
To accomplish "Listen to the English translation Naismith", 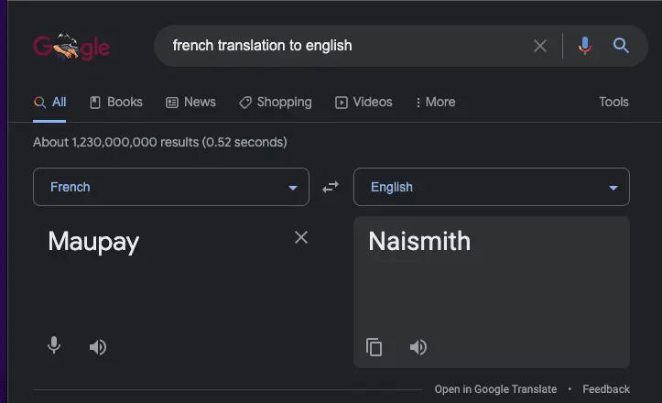I will coord(418,347).
